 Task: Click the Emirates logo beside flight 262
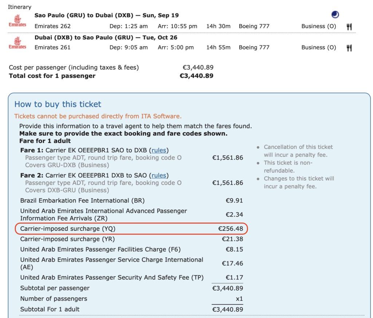click(17, 21)
